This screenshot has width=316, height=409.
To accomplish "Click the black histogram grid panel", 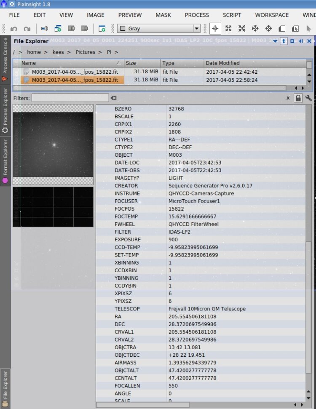I will (x=53, y=207).
